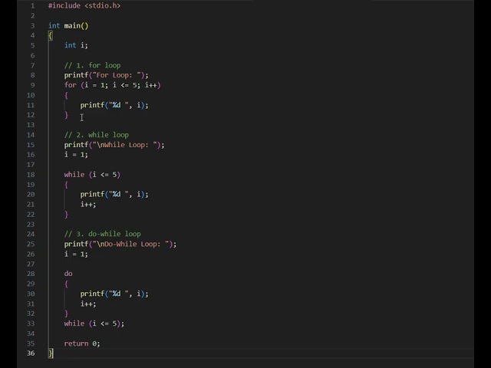Click 'i = 1;' on line 26

[76, 254]
